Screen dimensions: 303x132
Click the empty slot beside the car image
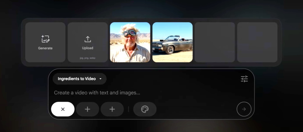click(215, 42)
